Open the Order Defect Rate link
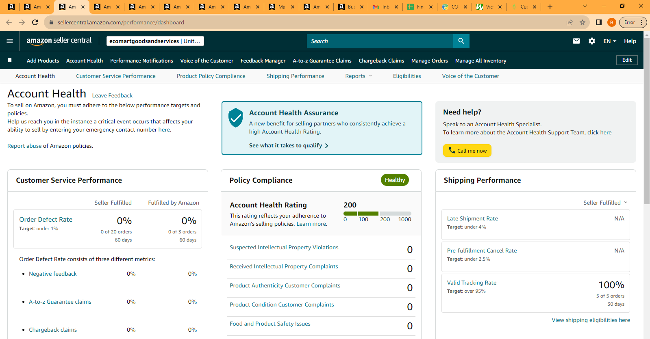Image resolution: width=650 pixels, height=339 pixels. [x=46, y=219]
